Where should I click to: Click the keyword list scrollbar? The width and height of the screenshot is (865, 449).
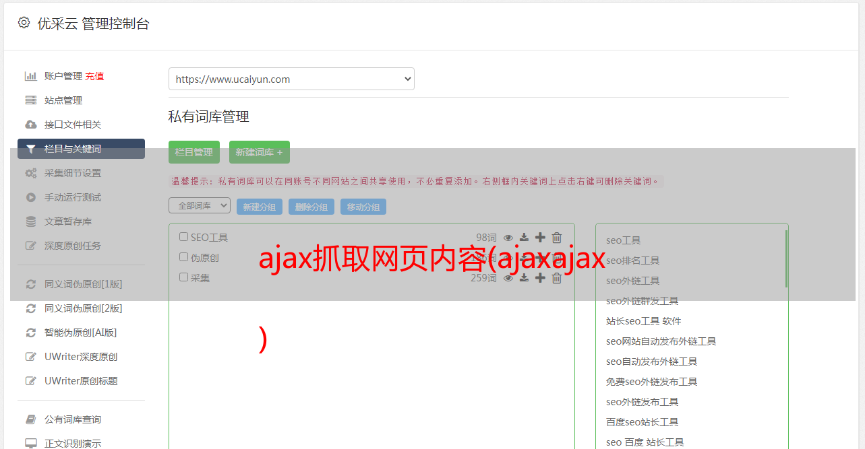tap(786, 258)
